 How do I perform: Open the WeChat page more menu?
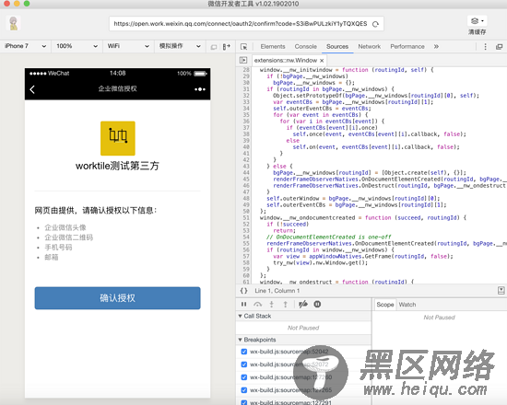click(200, 89)
